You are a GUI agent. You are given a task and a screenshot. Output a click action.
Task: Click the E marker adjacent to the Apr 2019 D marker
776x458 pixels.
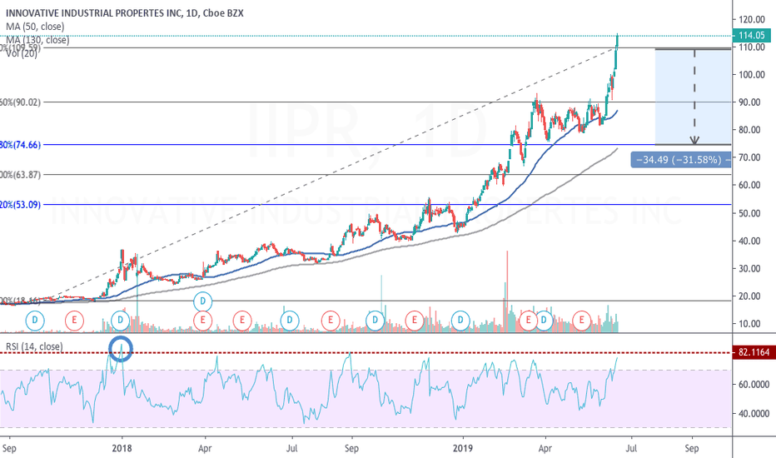pos(528,321)
